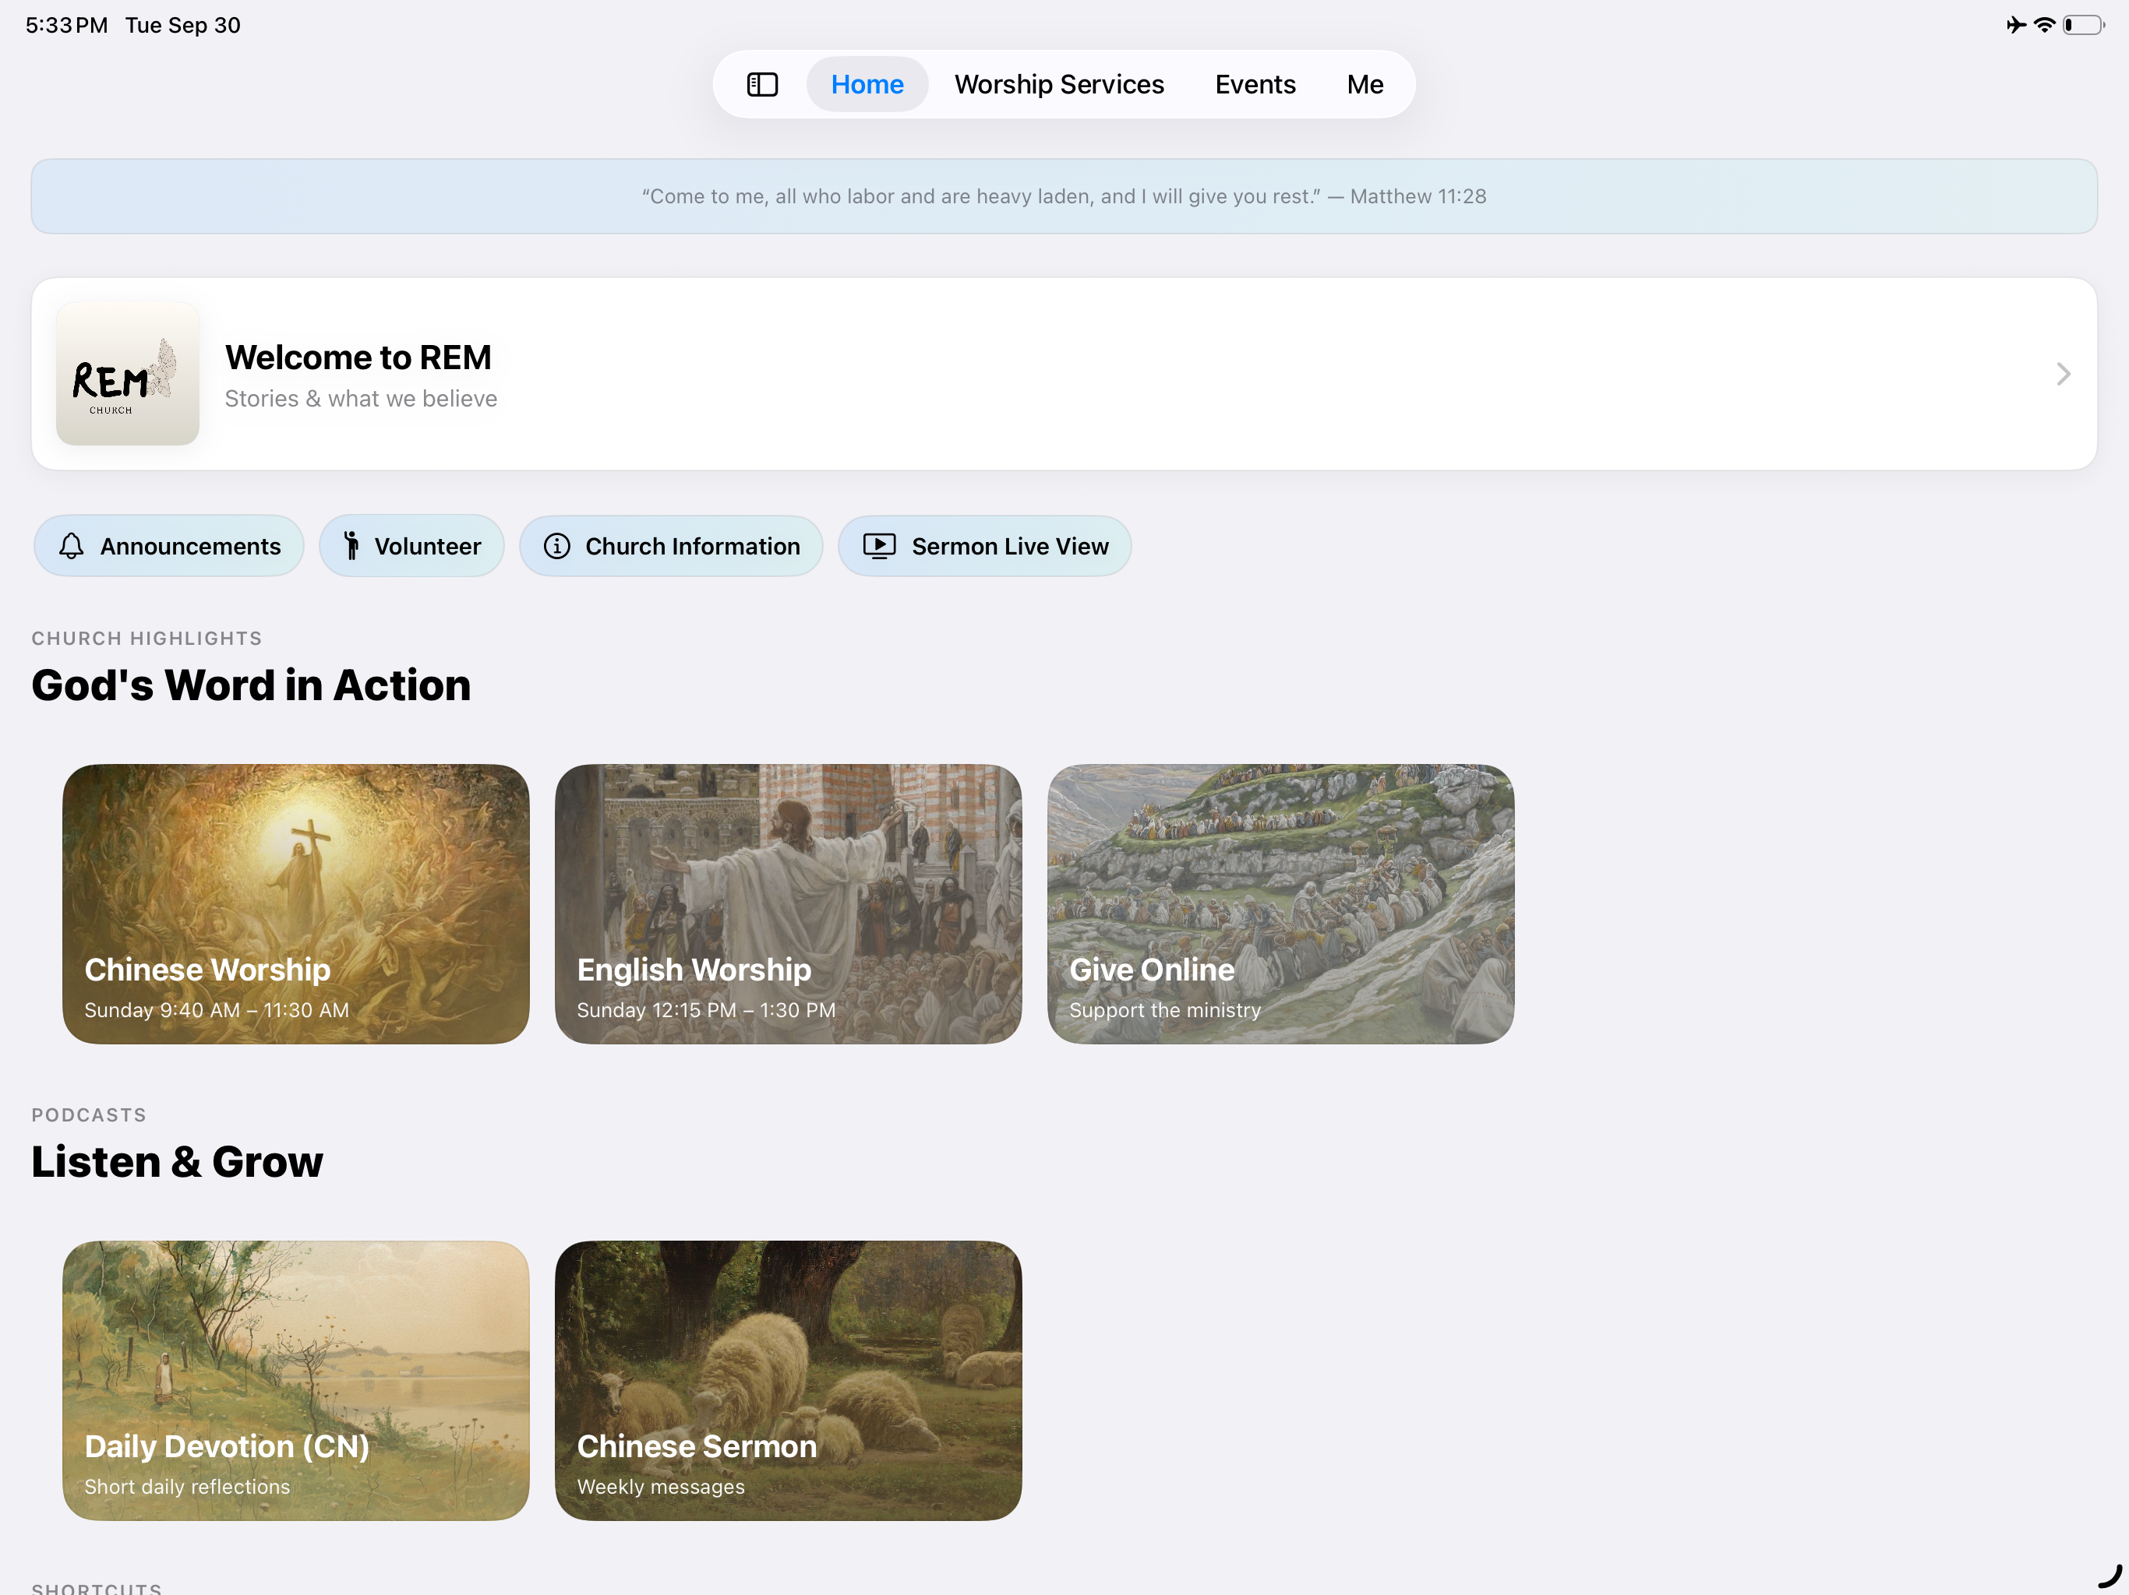Switch to the Home tab
This screenshot has width=2129, height=1595.
pyautogui.click(x=867, y=85)
